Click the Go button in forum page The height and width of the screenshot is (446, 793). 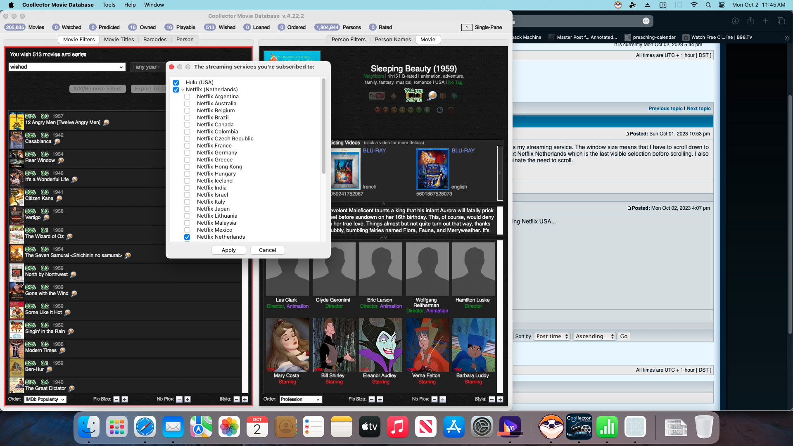tap(624, 337)
